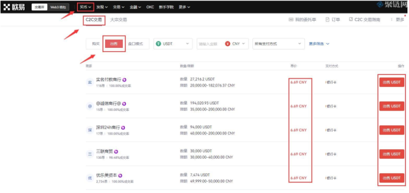The image size is (409, 193).
Task: Select the C2C交易 tab
Action: pos(94,20)
